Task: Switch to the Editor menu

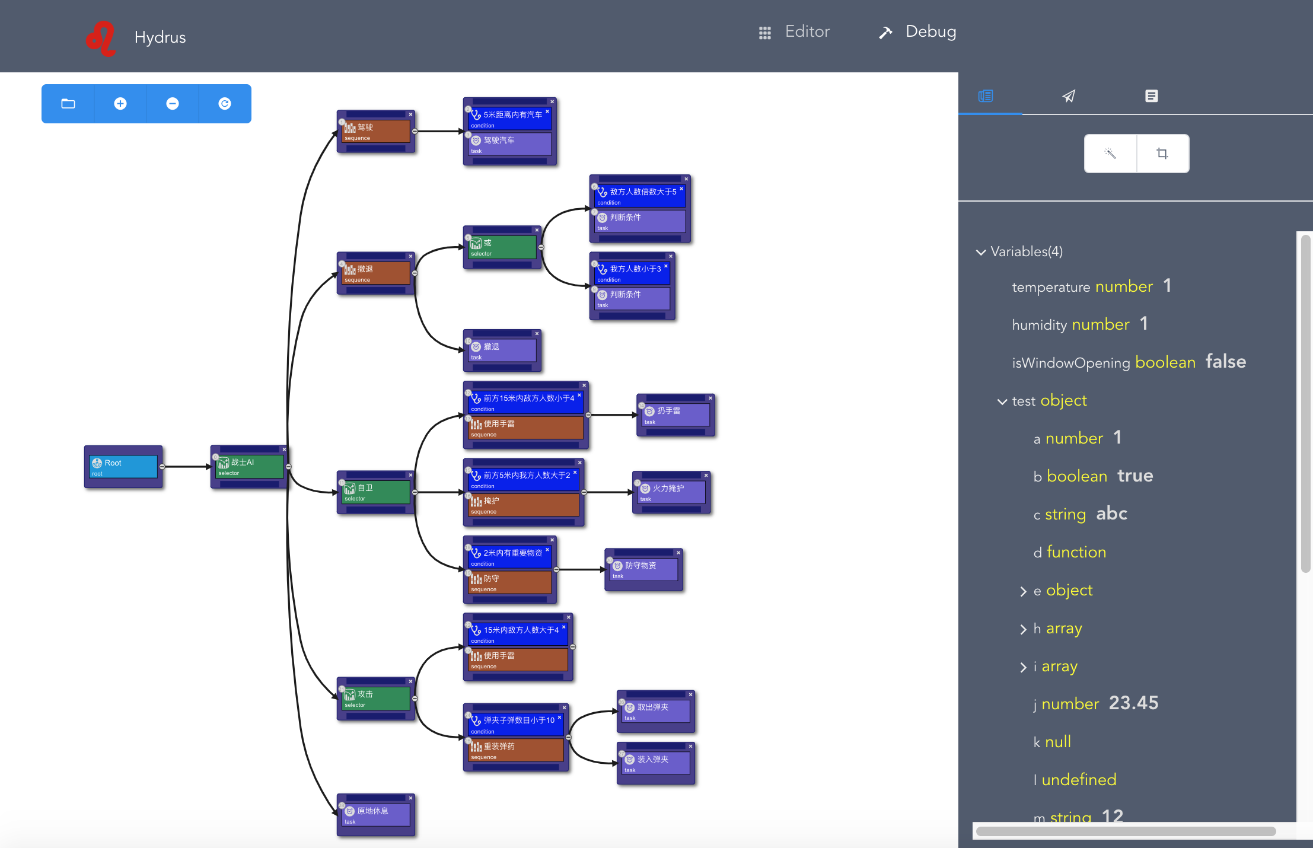Action: click(x=795, y=32)
